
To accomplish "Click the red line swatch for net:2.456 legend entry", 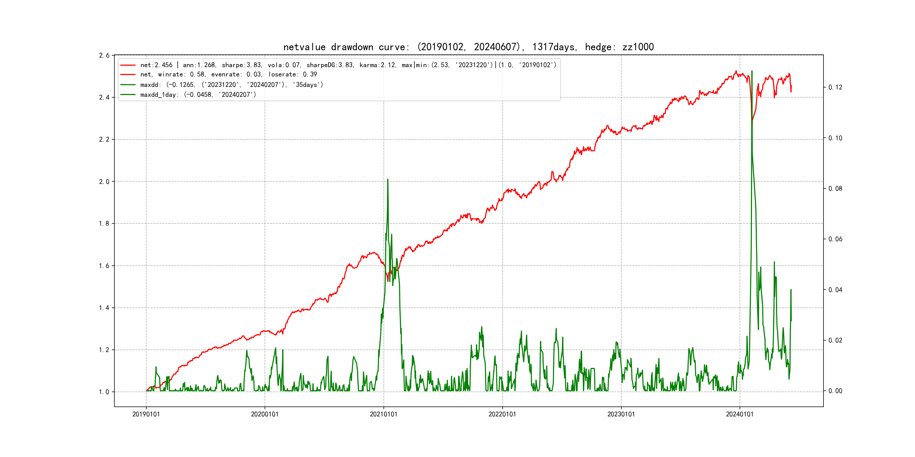I will point(128,65).
